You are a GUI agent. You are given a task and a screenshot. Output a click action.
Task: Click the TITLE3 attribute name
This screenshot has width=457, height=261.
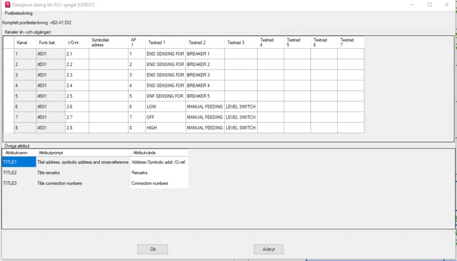click(18, 184)
